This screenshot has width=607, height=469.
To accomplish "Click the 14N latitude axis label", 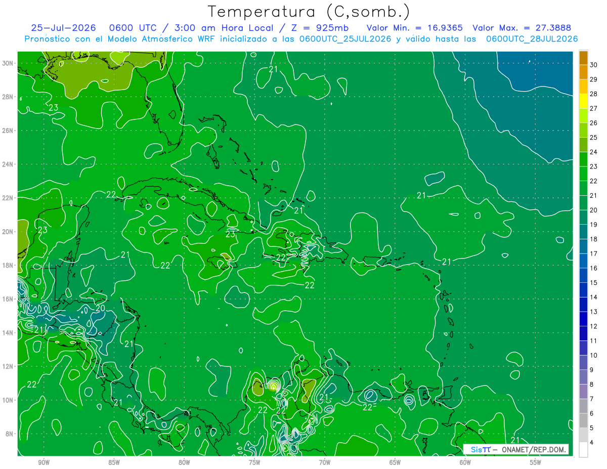I will pos(8,332).
